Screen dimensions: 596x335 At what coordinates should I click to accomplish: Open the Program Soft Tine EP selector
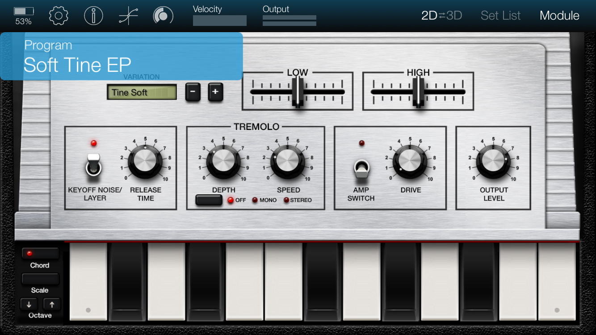coord(122,56)
